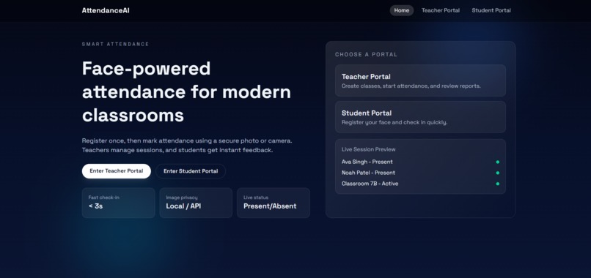Click the "Register once, then mark attendance" paragraph
The image size is (591, 278).
click(x=187, y=145)
